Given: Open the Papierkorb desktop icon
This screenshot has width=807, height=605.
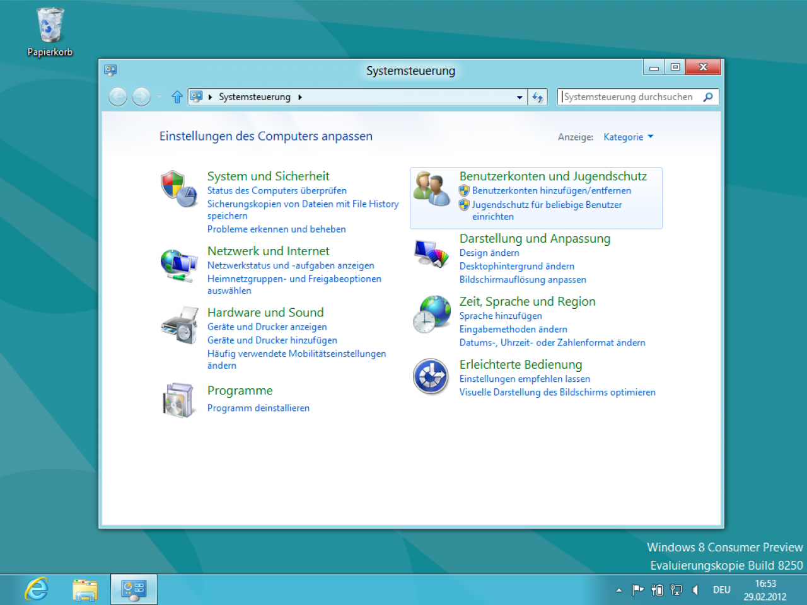Looking at the screenshot, I should 50,32.
